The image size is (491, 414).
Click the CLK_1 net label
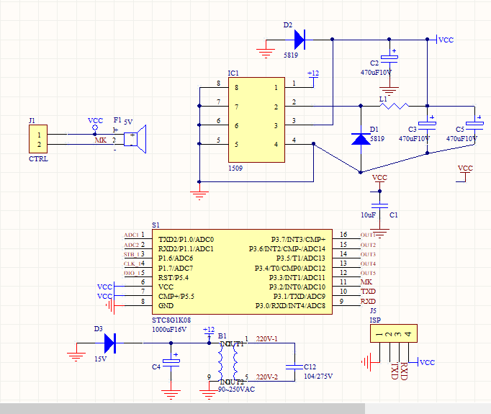[x=132, y=264]
